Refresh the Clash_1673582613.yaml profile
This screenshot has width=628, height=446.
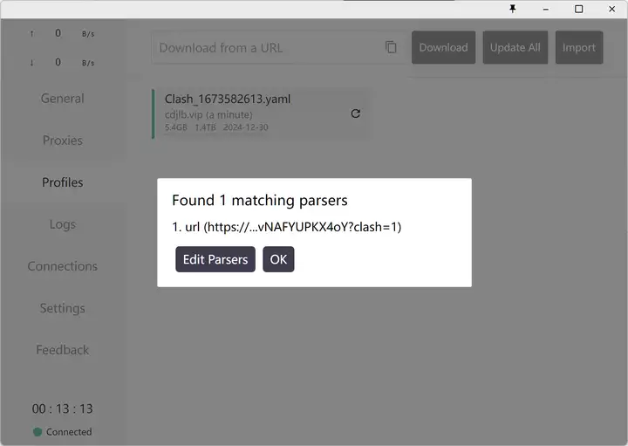355,113
